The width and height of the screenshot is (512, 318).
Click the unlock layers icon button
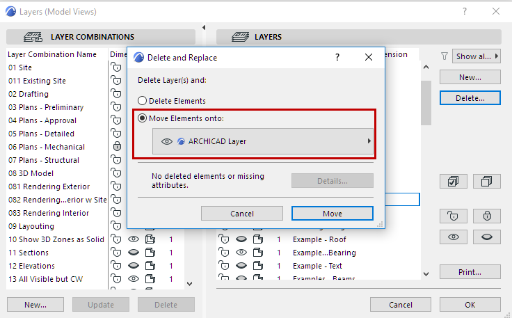click(453, 216)
